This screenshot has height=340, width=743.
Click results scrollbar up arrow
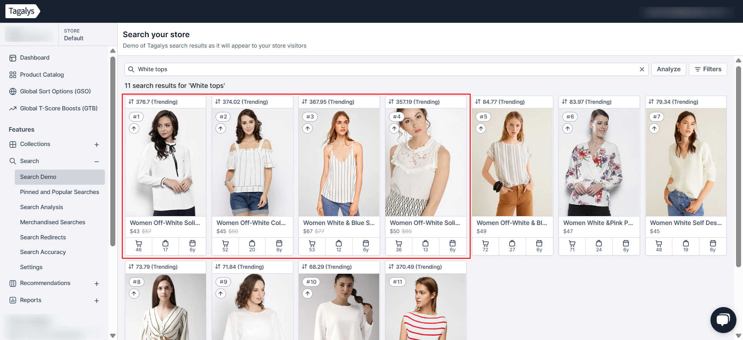738,60
